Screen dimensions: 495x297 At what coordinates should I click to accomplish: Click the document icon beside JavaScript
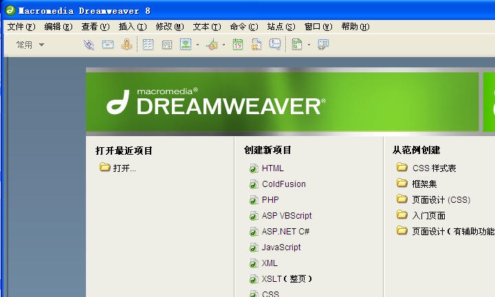254,247
